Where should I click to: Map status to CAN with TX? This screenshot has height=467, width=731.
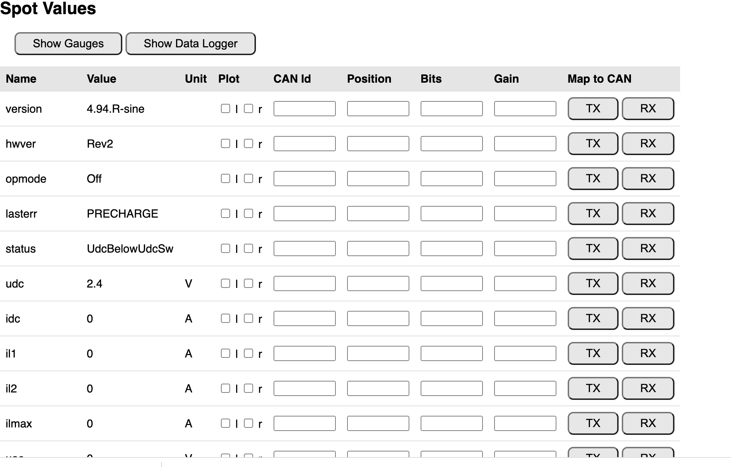click(x=593, y=248)
